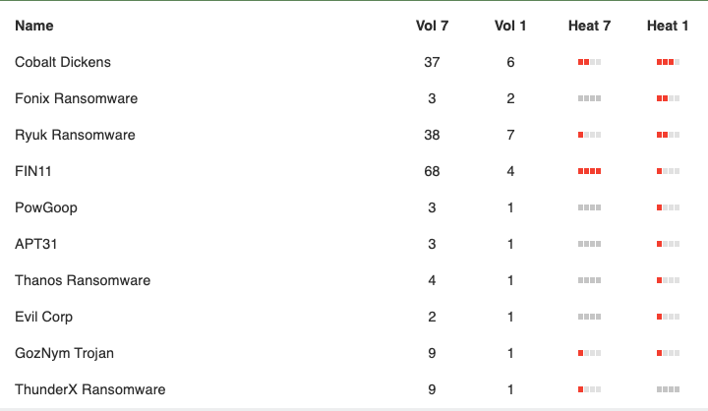Screen dimensions: 708x411
Task: Click Heat 1 indicator for Cobalt Dickens
Action: point(668,62)
